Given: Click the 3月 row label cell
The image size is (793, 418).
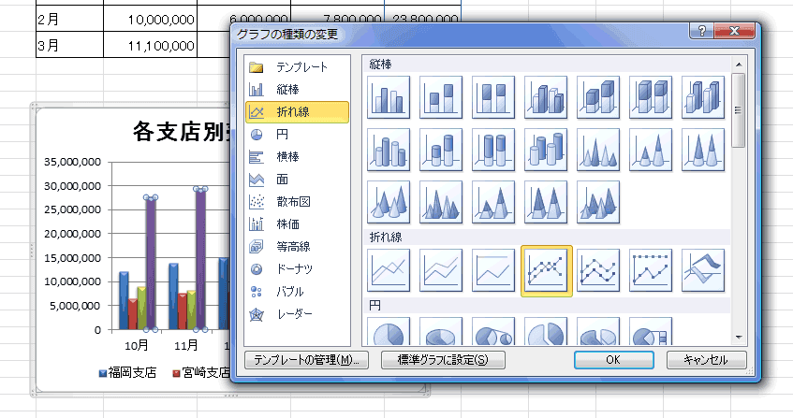Looking at the screenshot, I should coord(70,46).
